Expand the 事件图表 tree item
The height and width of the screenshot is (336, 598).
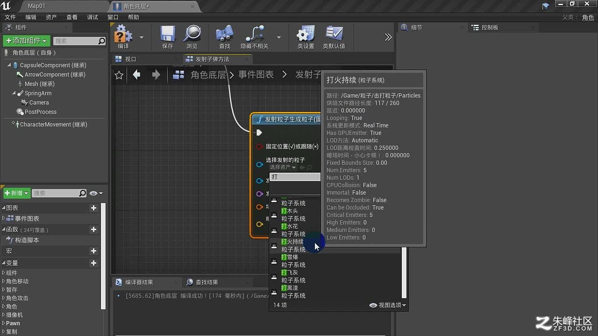[x=4, y=218]
